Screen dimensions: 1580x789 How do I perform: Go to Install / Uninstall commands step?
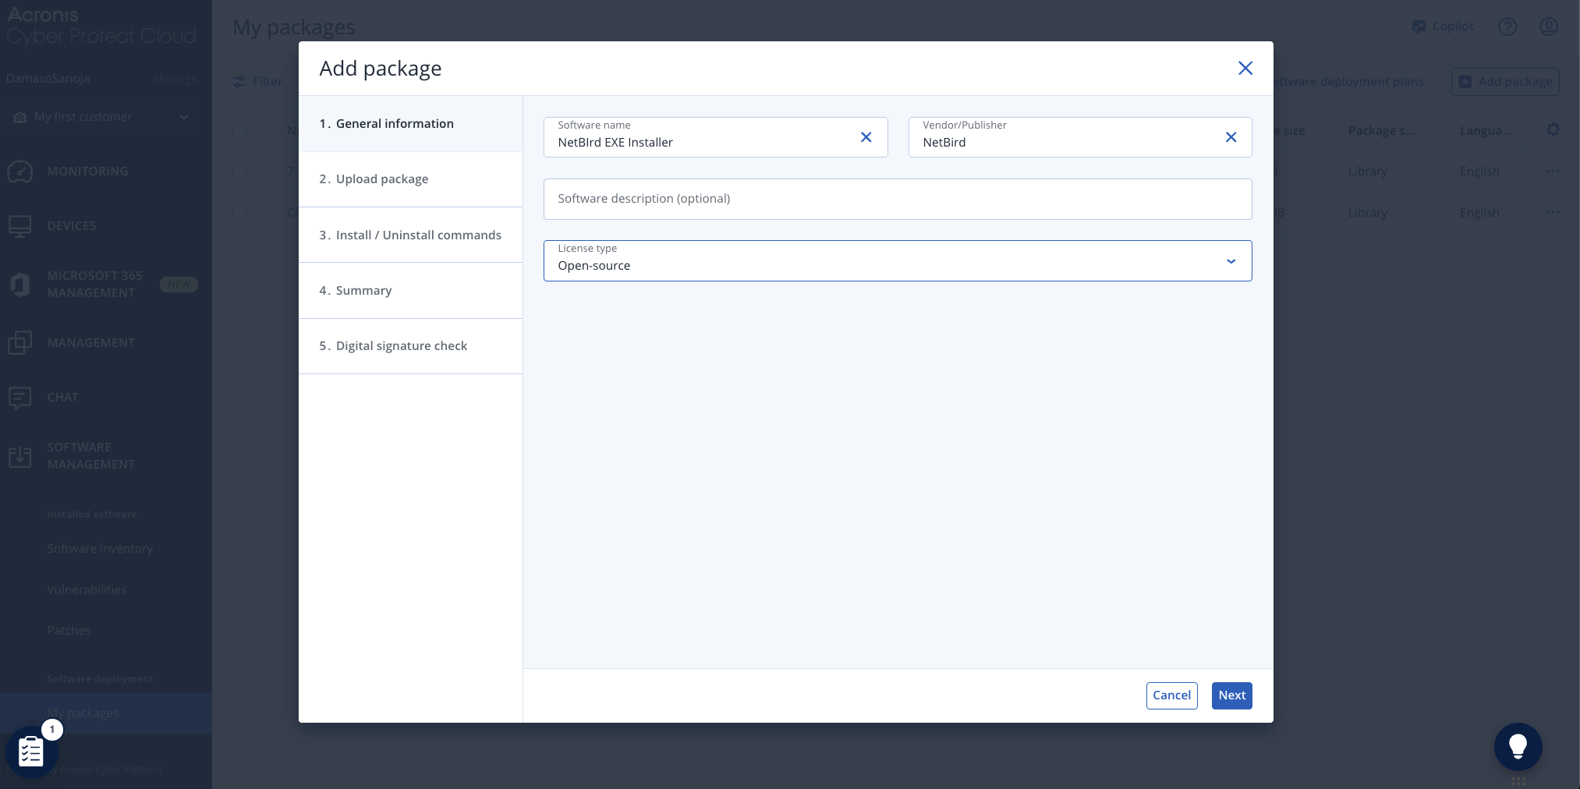pos(418,235)
